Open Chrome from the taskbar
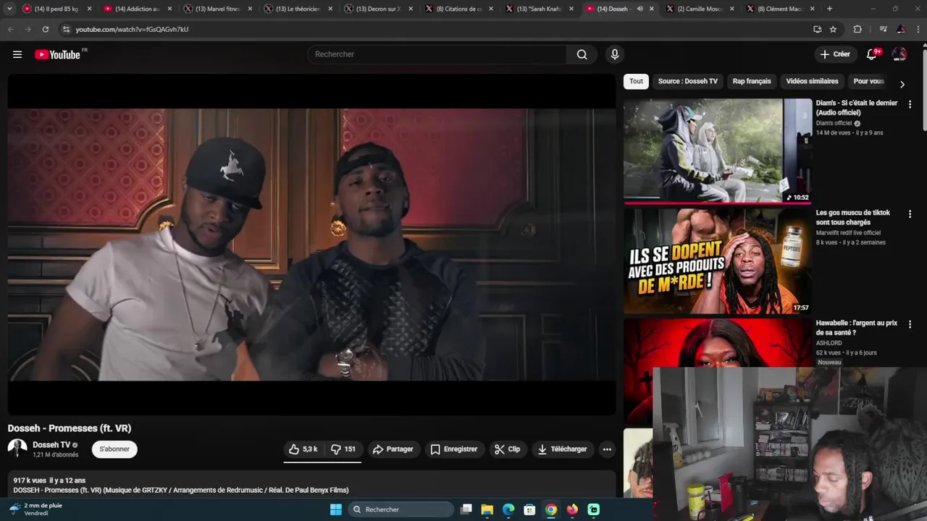The width and height of the screenshot is (927, 521). (x=551, y=509)
